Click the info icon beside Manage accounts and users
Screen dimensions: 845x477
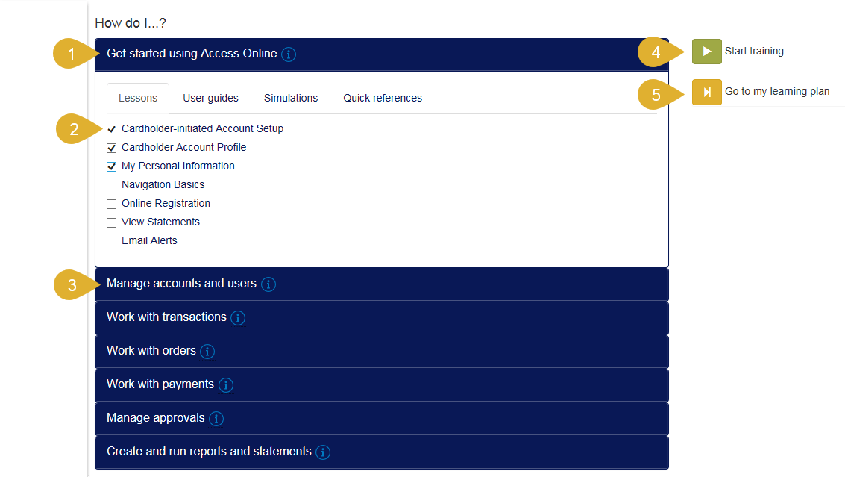(x=268, y=284)
